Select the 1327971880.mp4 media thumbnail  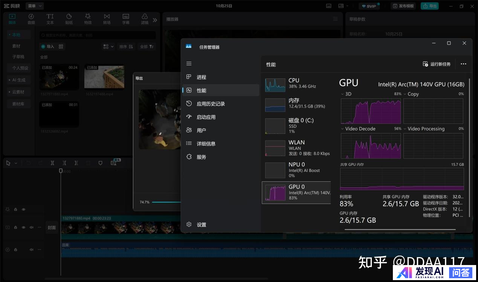(59, 77)
